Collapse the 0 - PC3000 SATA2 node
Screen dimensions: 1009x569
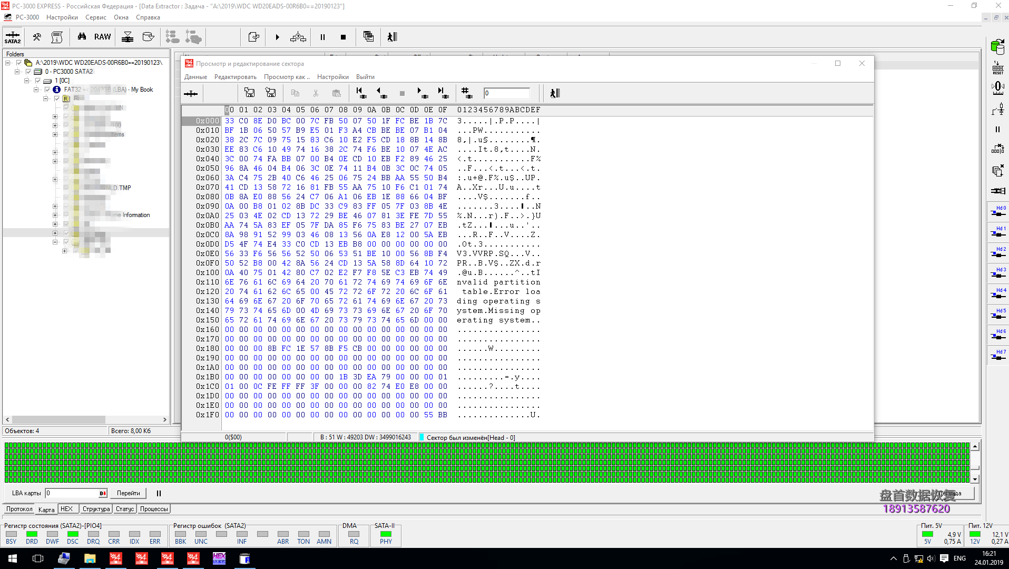pyautogui.click(x=17, y=72)
